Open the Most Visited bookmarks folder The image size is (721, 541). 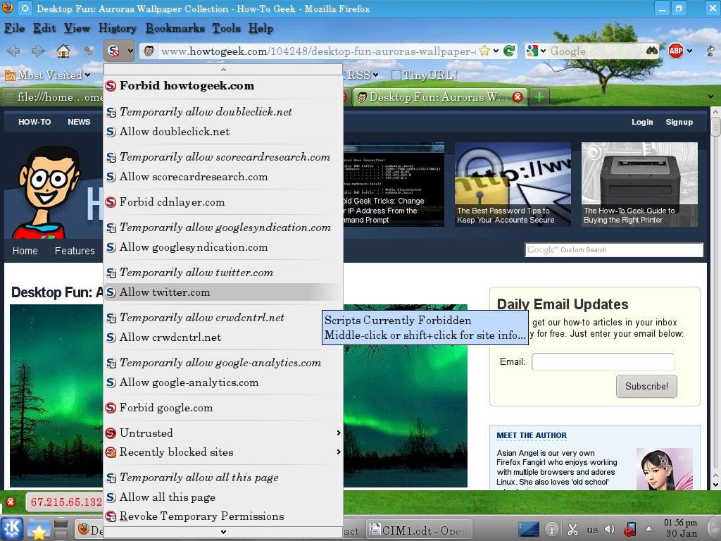[48, 75]
